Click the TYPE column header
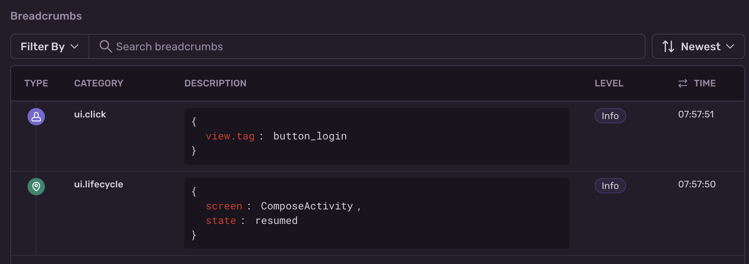Image resolution: width=749 pixels, height=264 pixels. click(36, 83)
